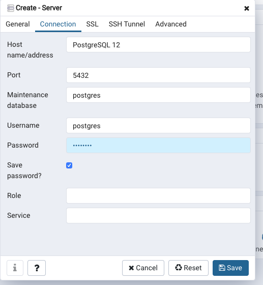Uncheck the Save password checkbox
263x285 pixels.
point(69,165)
